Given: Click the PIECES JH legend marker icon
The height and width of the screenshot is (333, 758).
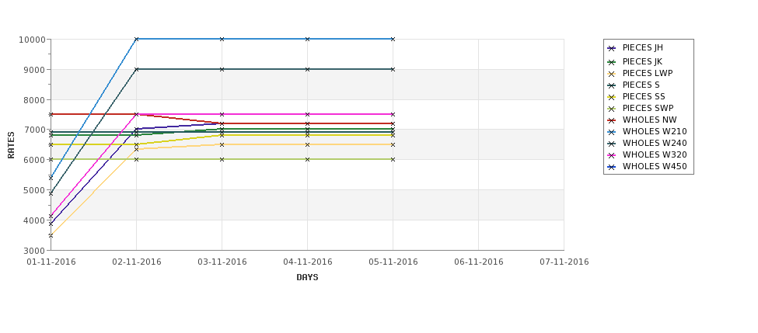Looking at the screenshot, I should (612, 48).
